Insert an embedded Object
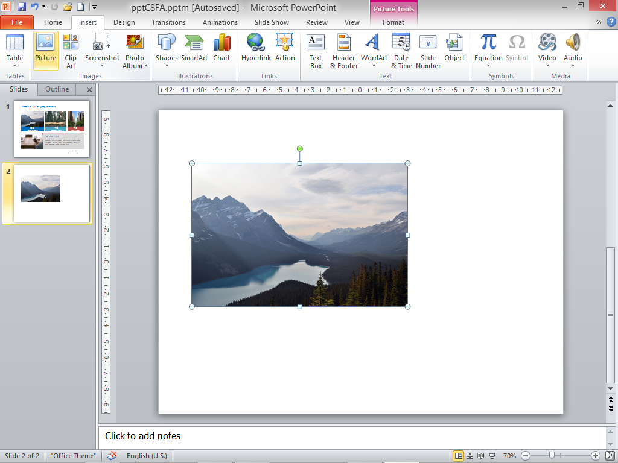Image resolution: width=618 pixels, height=463 pixels. tap(454, 48)
